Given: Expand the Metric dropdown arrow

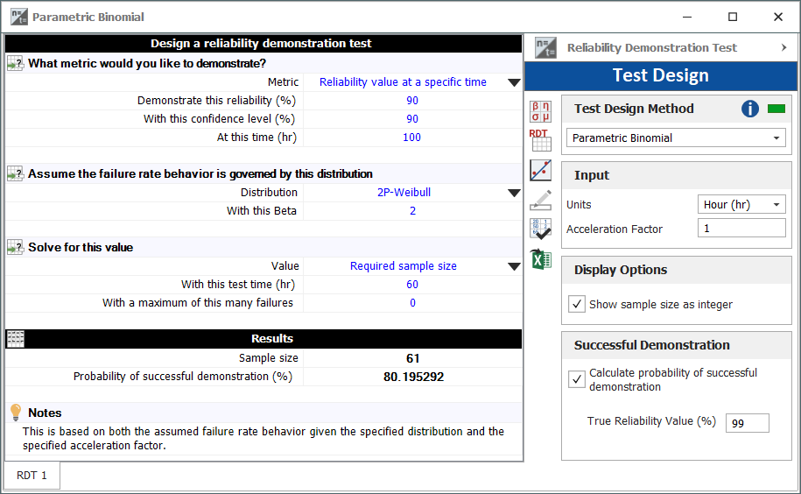Looking at the screenshot, I should coord(514,82).
